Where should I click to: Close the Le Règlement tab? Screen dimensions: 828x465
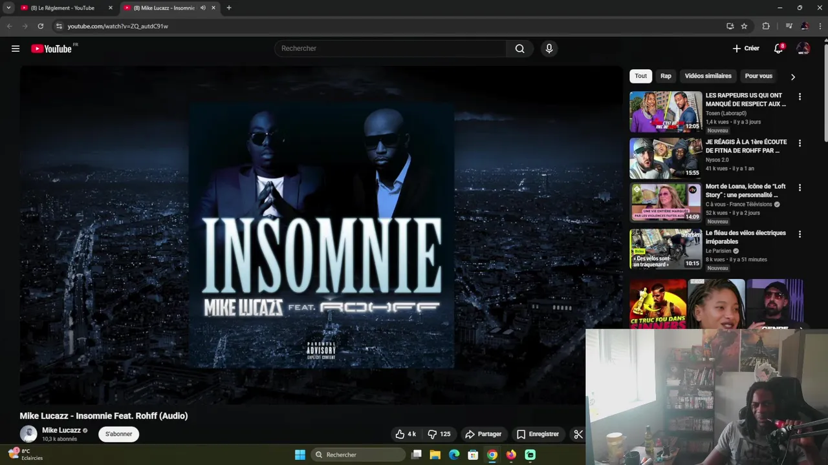(x=110, y=8)
